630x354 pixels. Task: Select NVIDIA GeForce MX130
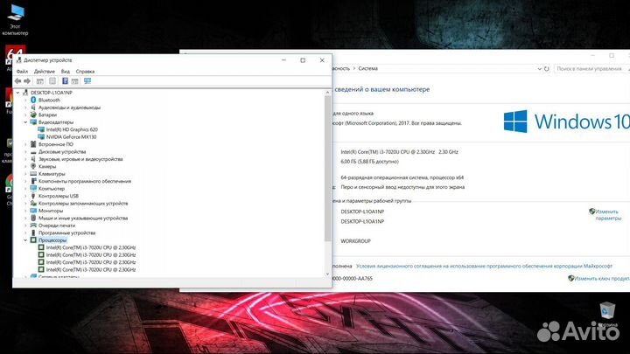tap(71, 137)
